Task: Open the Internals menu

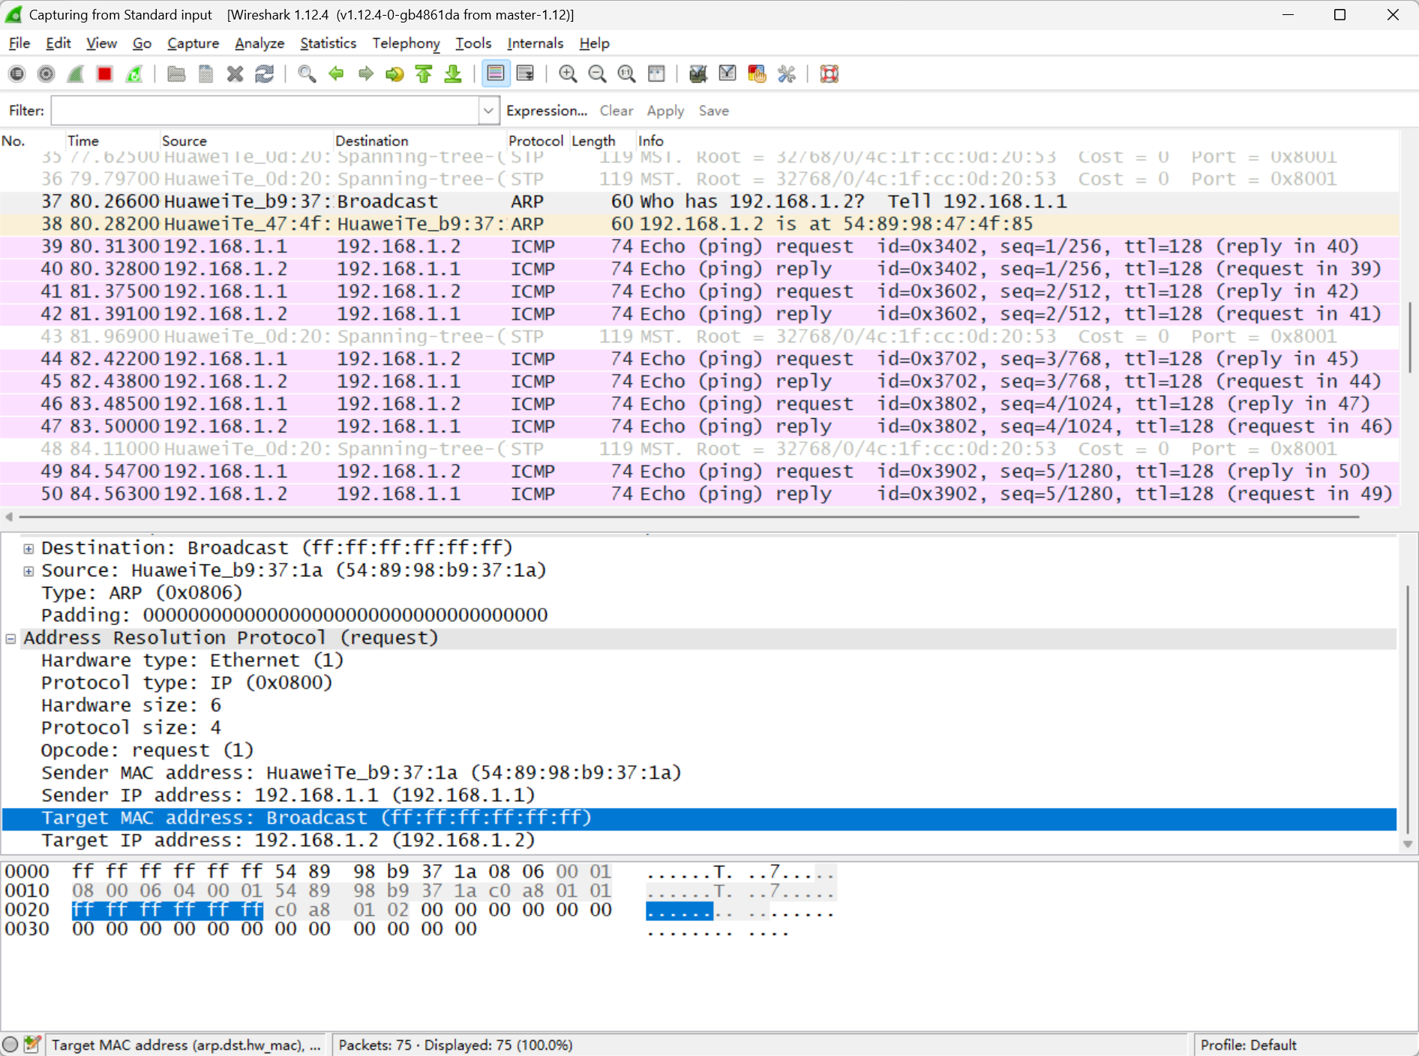Action: point(535,43)
